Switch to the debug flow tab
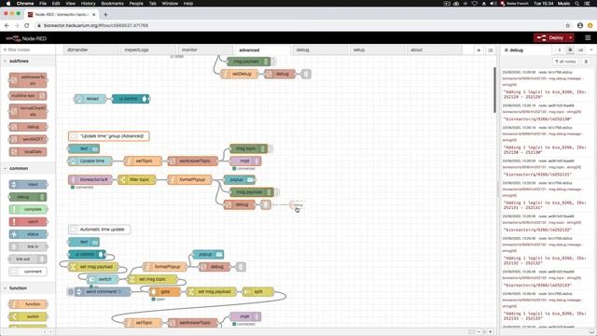Image resolution: width=597 pixels, height=336 pixels. 319,49
